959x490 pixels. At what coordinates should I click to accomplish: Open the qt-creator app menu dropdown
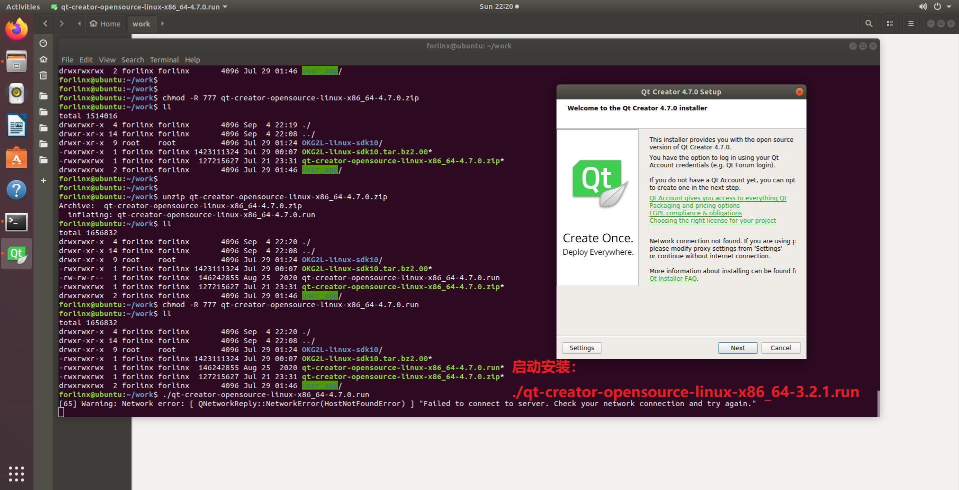[139, 6]
